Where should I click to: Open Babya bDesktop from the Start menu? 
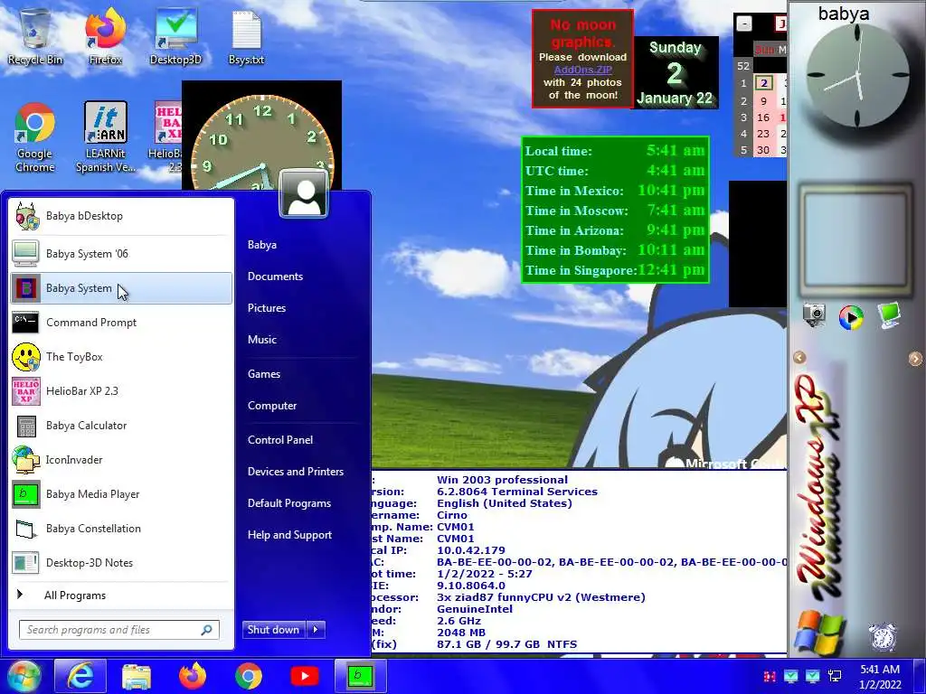coord(121,216)
